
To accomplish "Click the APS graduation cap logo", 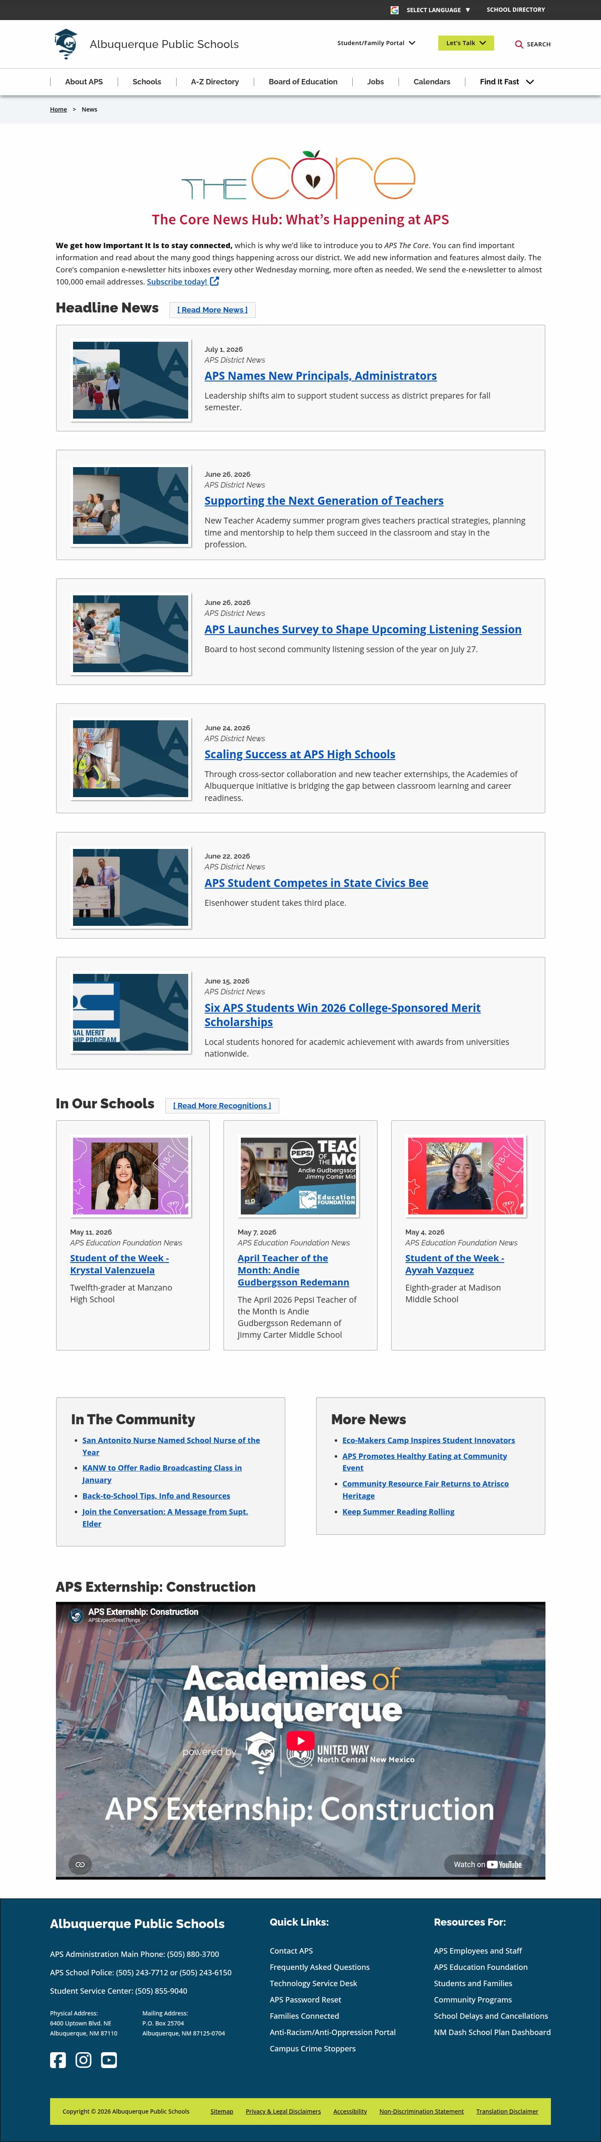I will pyautogui.click(x=66, y=44).
